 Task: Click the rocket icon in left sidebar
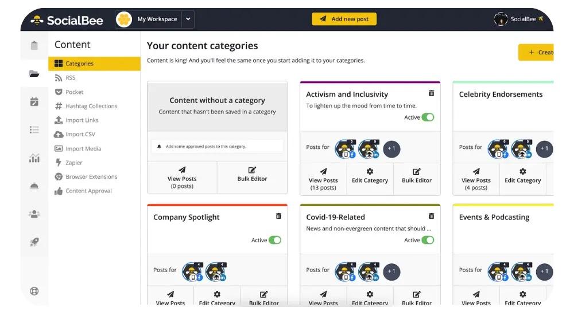(34, 242)
